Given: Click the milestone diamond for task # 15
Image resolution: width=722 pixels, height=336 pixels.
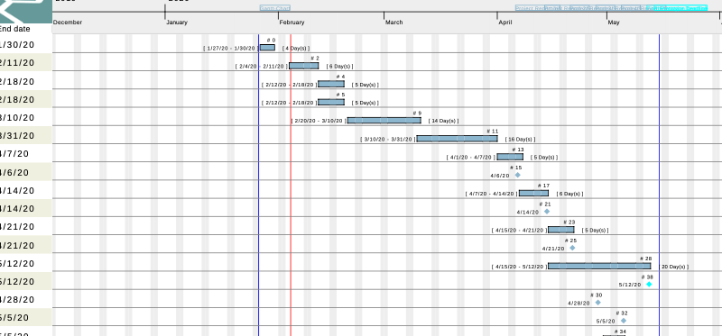Looking at the screenshot, I should pyautogui.click(x=517, y=175).
